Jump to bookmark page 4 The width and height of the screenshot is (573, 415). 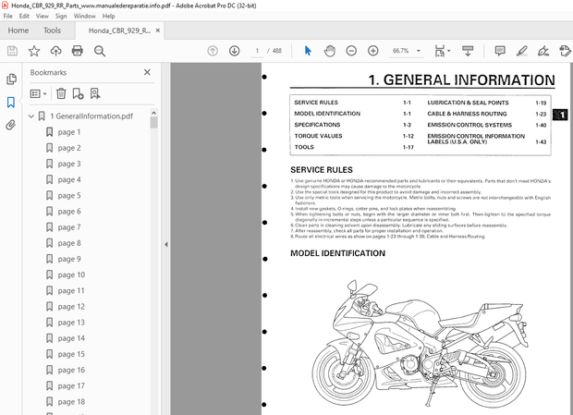[x=69, y=179]
